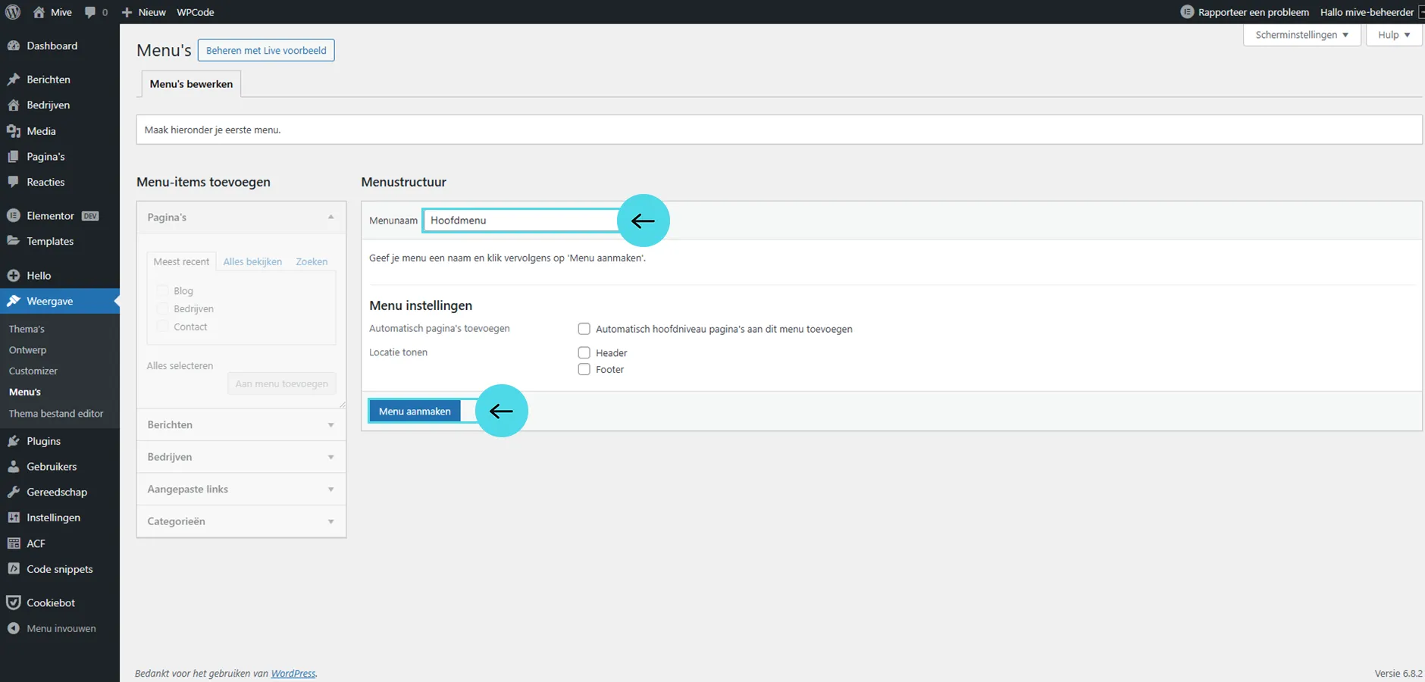Click into the Menunaam text field
1425x682 pixels.
(519, 221)
